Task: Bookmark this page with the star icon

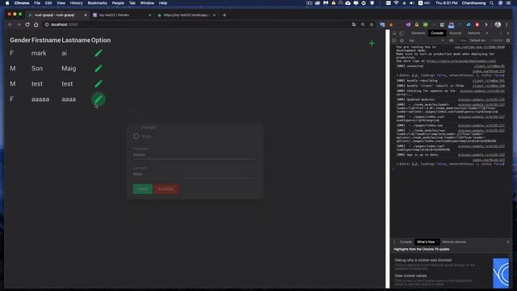Action: [x=372, y=24]
